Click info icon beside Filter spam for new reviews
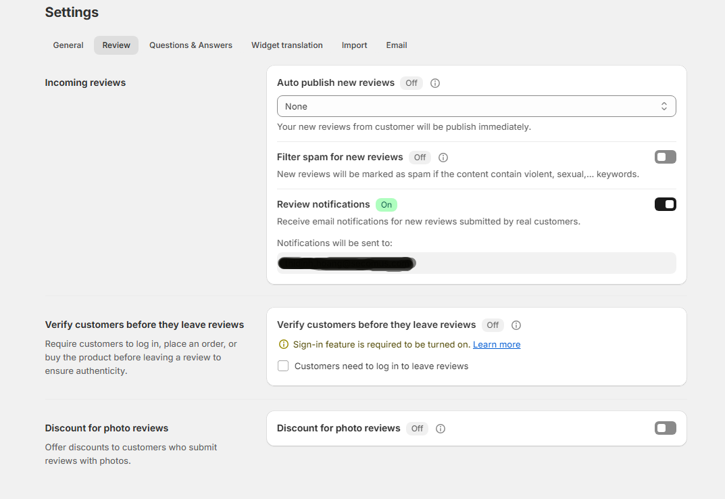The width and height of the screenshot is (725, 499). tap(443, 158)
